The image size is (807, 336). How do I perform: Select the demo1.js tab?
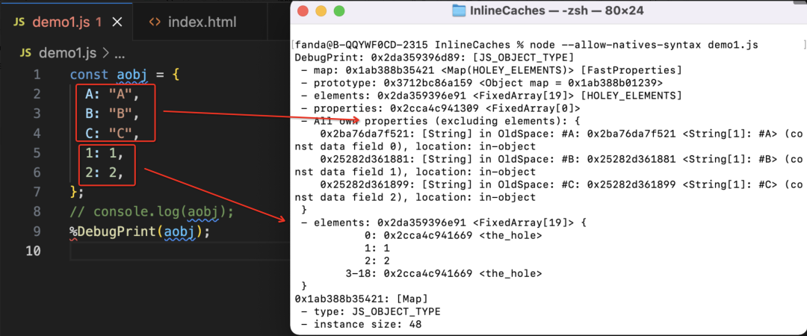click(x=66, y=22)
